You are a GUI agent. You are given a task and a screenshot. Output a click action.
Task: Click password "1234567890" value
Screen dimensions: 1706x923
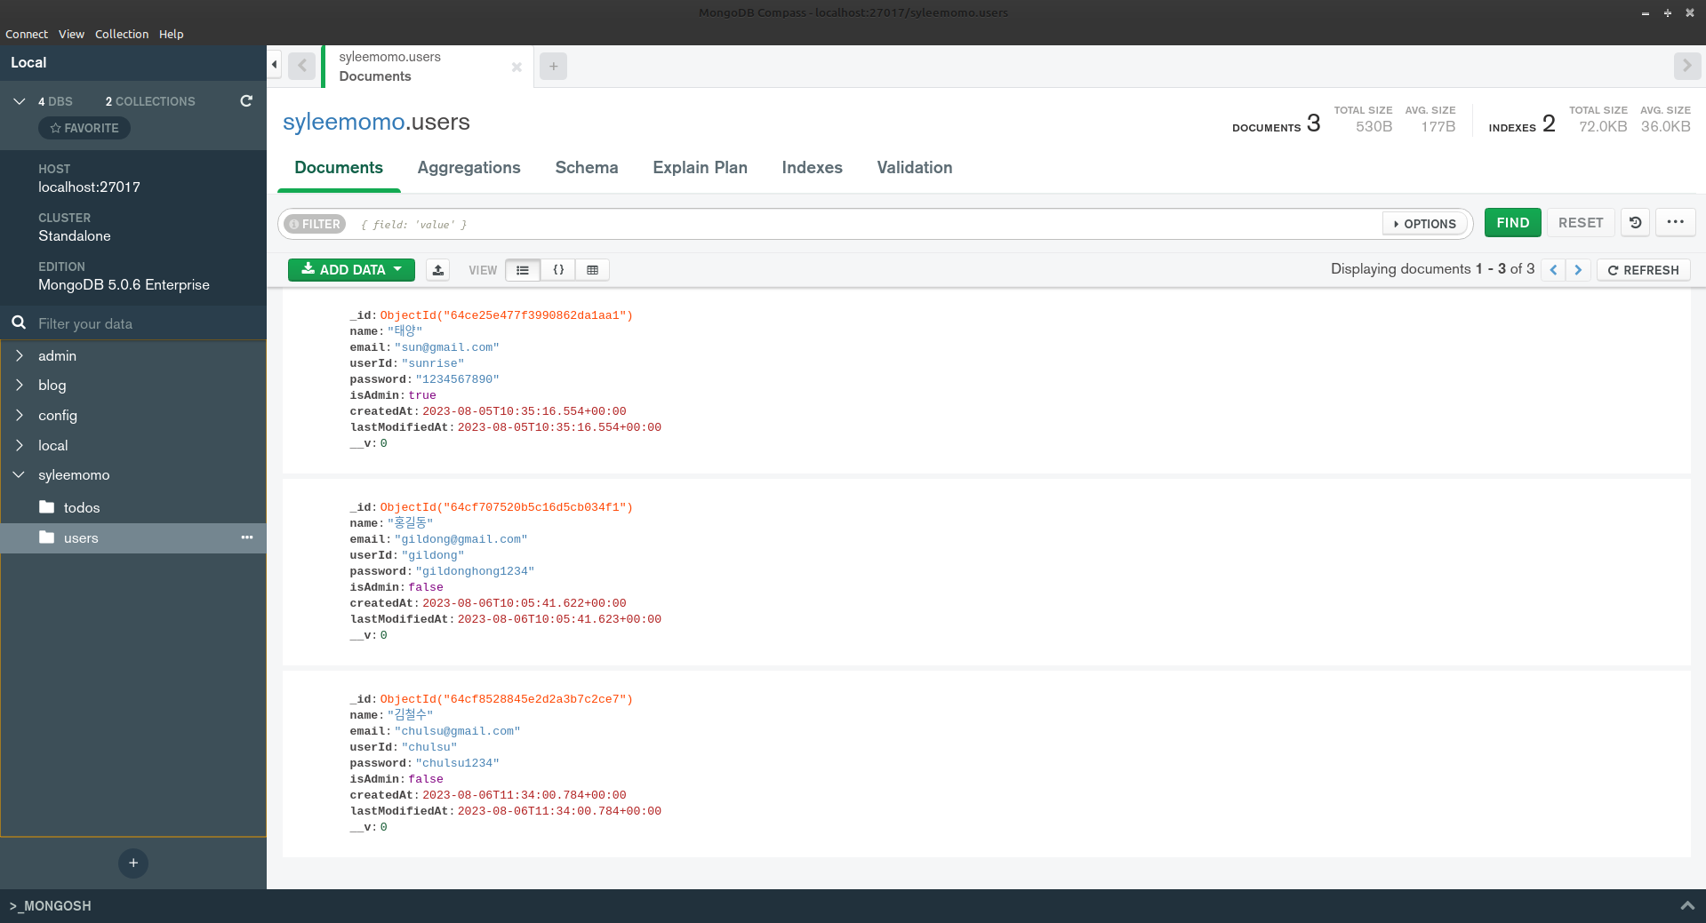tap(457, 379)
